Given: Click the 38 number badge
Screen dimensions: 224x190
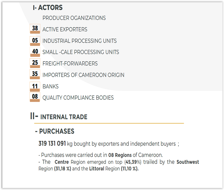Looking at the screenshot, I should [x=35, y=29].
